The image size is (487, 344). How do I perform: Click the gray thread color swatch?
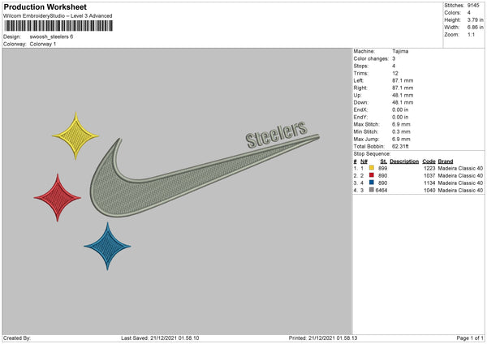point(372,190)
